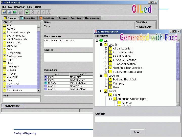
Task: Collapse the Location node in hierarchy
Action: (x=101, y=44)
